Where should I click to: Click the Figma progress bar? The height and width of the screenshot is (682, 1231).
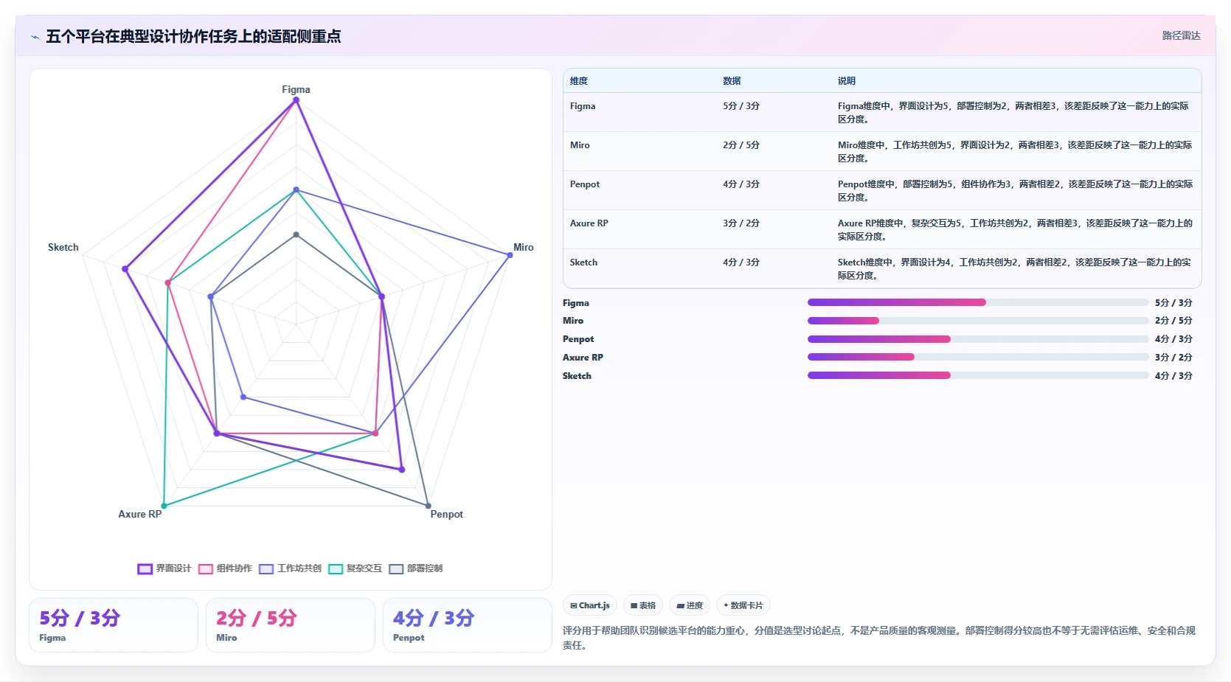coord(978,302)
